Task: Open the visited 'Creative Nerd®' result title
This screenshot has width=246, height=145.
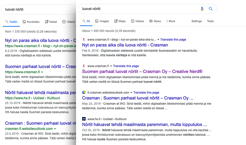Action: (x=142, y=71)
